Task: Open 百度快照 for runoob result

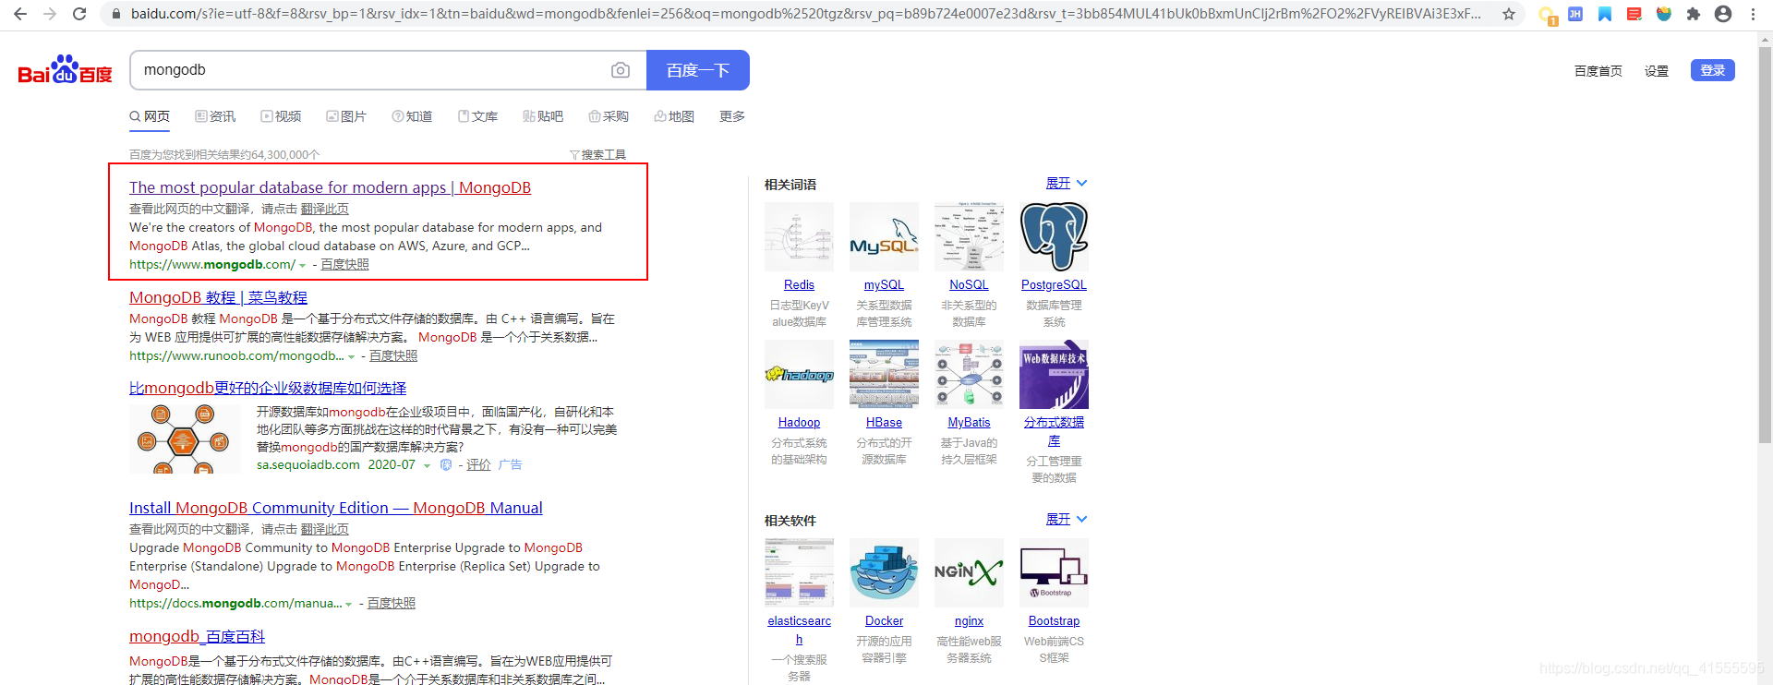Action: (393, 355)
